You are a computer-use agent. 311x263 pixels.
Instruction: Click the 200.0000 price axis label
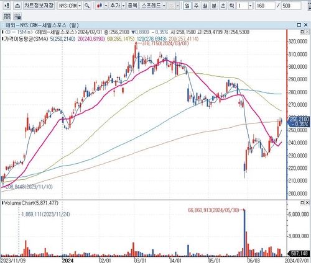pos(298,194)
